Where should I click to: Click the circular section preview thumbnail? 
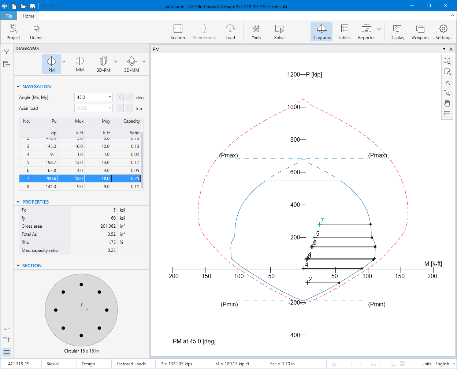click(x=81, y=310)
